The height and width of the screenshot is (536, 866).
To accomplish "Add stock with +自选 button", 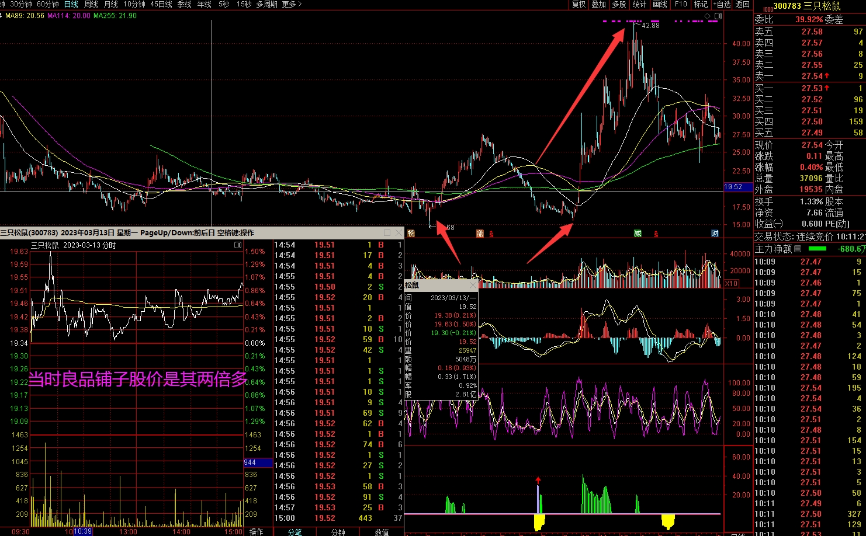I will point(722,4).
